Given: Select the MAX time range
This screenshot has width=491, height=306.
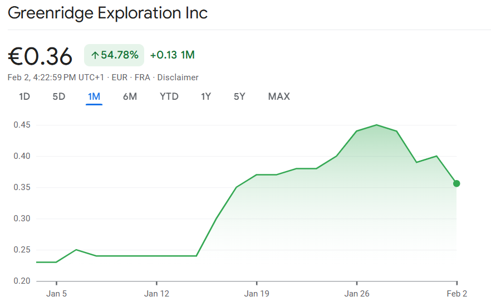Looking at the screenshot, I should click(x=279, y=96).
